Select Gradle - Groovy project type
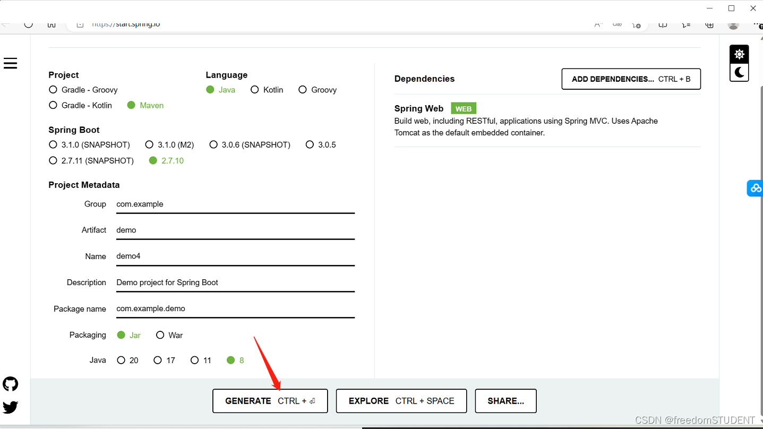Screen dimensions: 763x429 (x=83, y=90)
